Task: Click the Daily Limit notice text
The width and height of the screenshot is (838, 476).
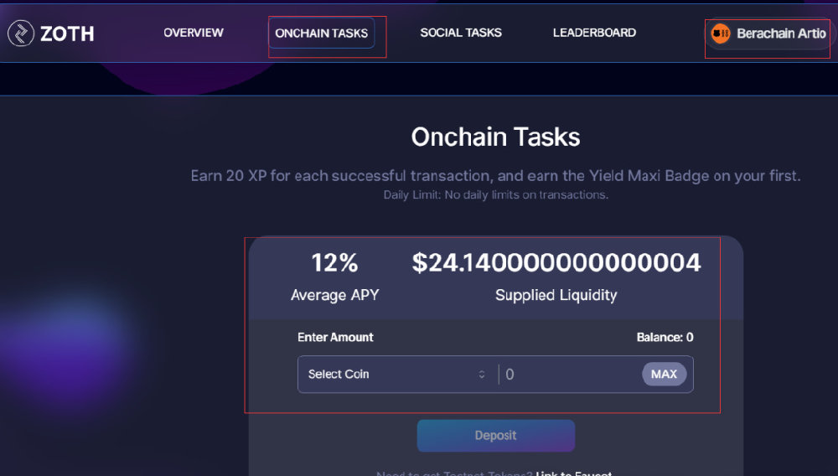Action: pyautogui.click(x=496, y=195)
